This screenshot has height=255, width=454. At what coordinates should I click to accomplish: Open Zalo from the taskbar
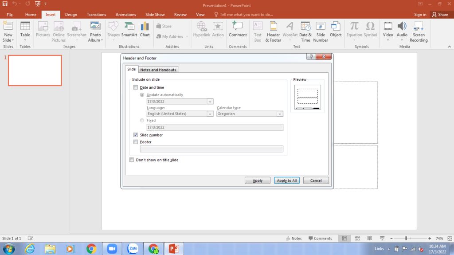click(x=133, y=249)
